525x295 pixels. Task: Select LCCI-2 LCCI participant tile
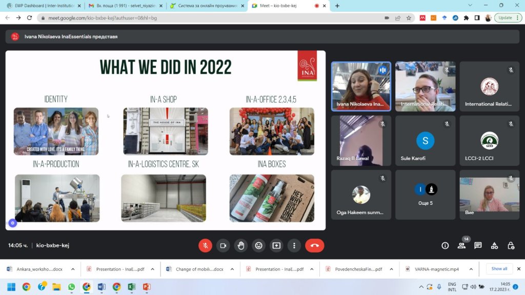[489, 140]
